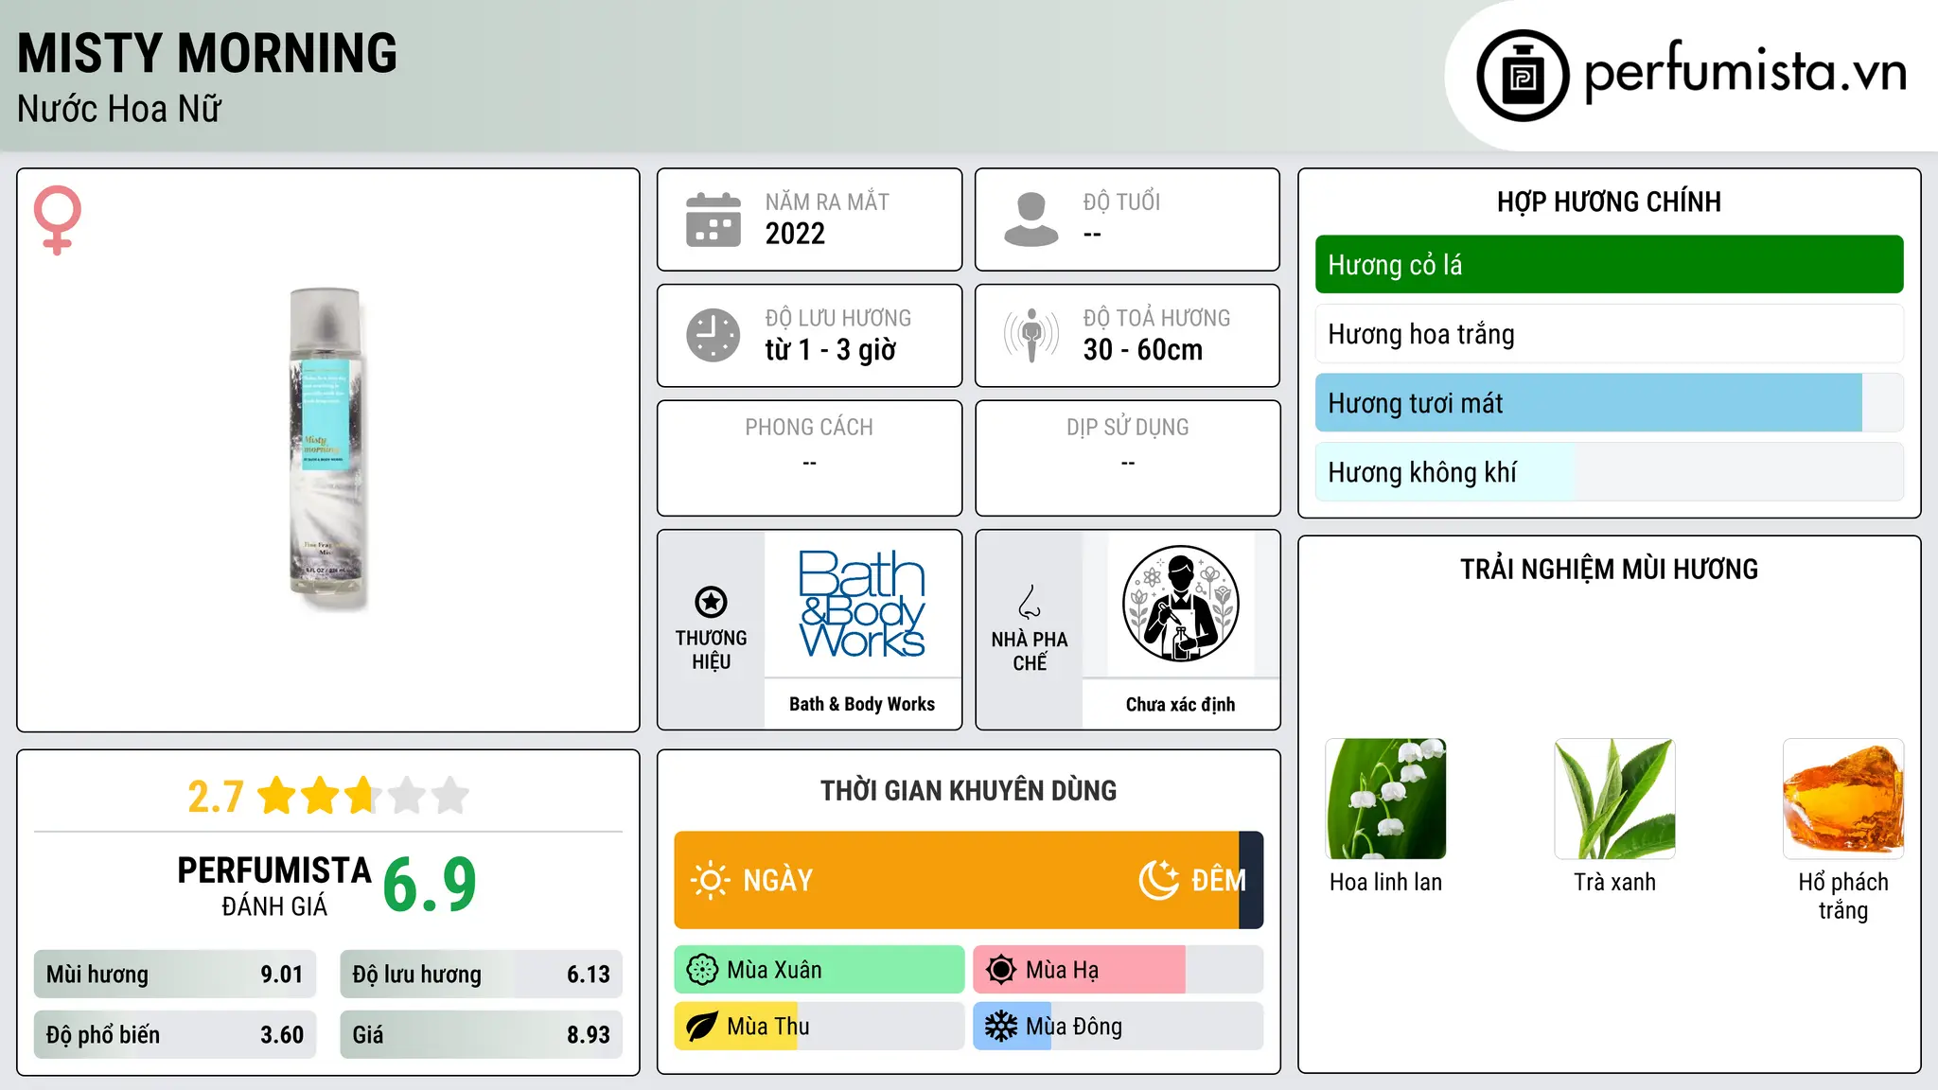Open the Bath & Body Works brand name link
Image resolution: width=1938 pixels, height=1090 pixels.
(x=862, y=704)
